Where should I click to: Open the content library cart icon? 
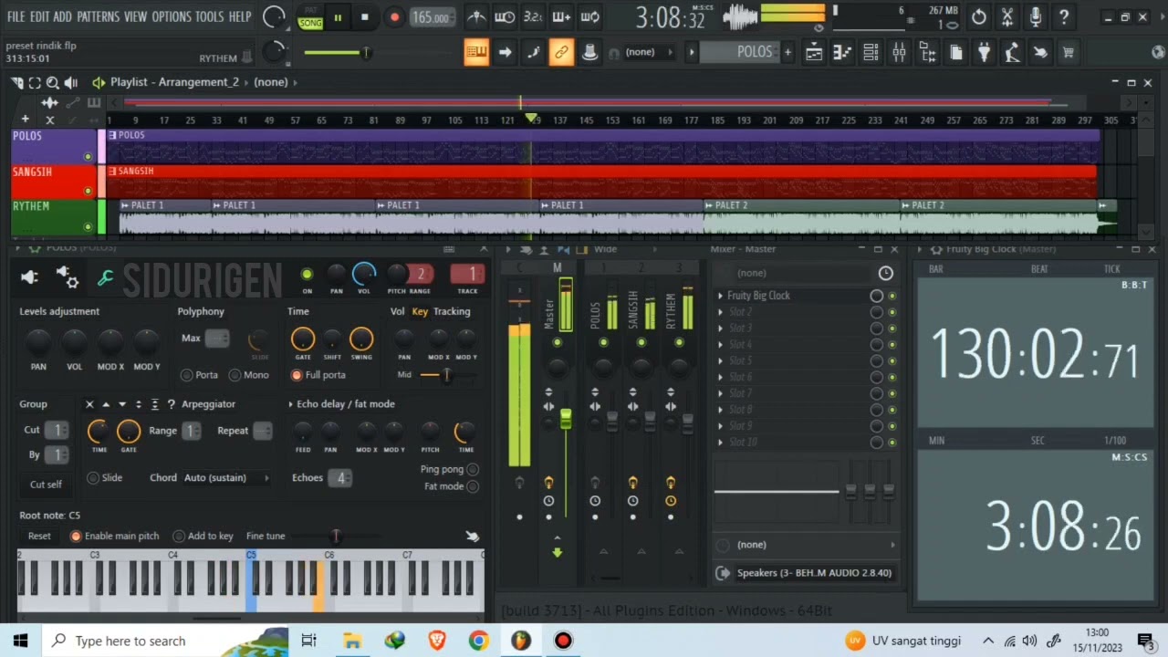pos(1069,52)
